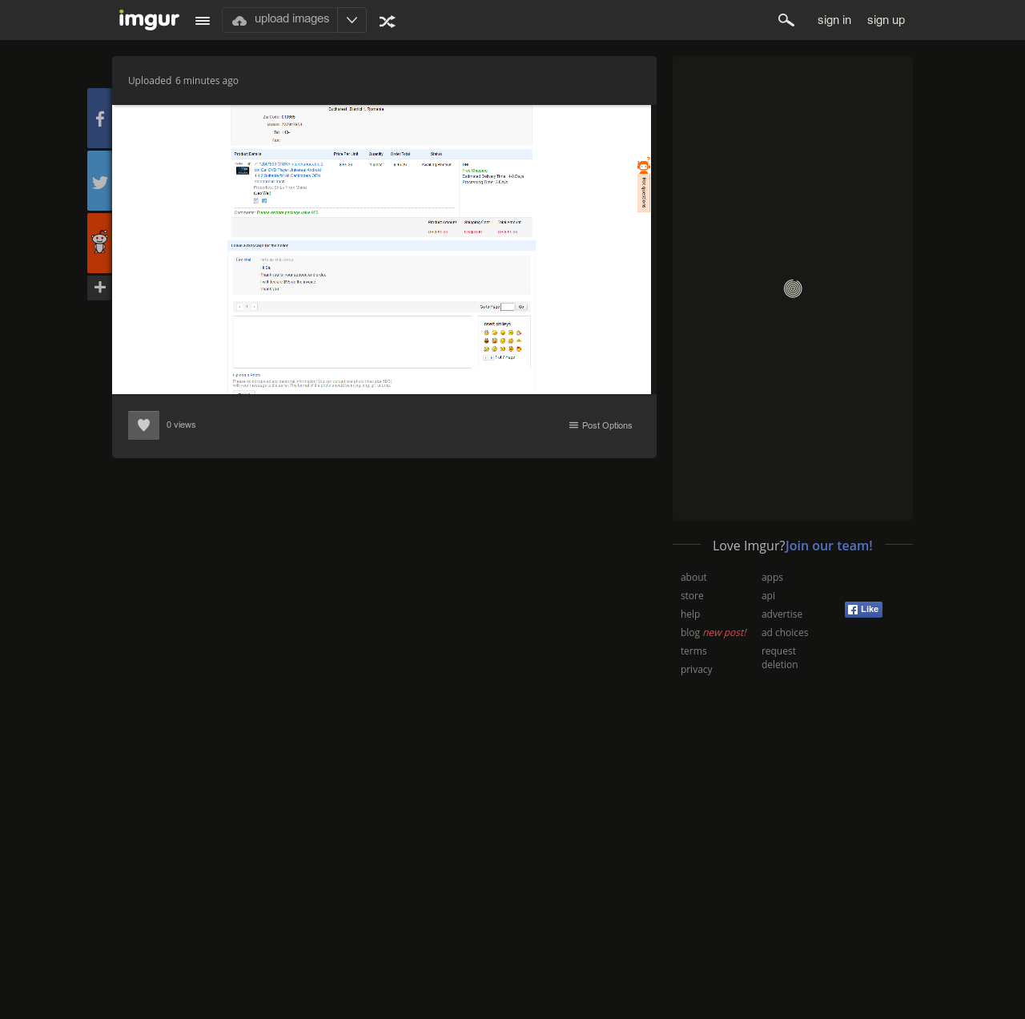The image size is (1025, 1019).
Task: Open the api footer link
Action: 768,596
